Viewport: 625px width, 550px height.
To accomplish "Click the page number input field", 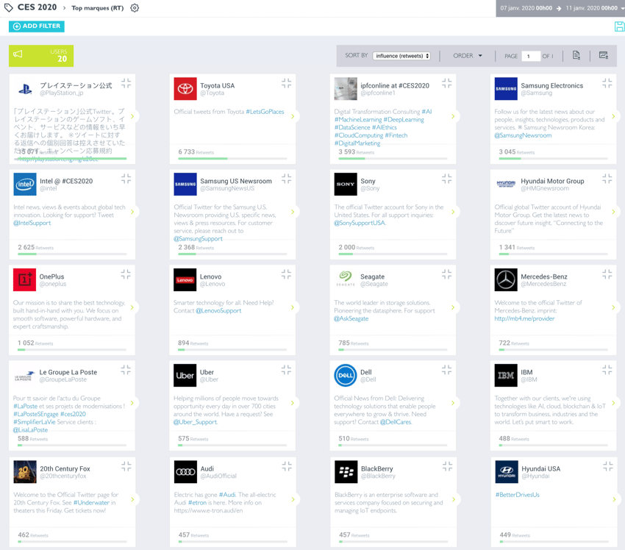I will 531,56.
